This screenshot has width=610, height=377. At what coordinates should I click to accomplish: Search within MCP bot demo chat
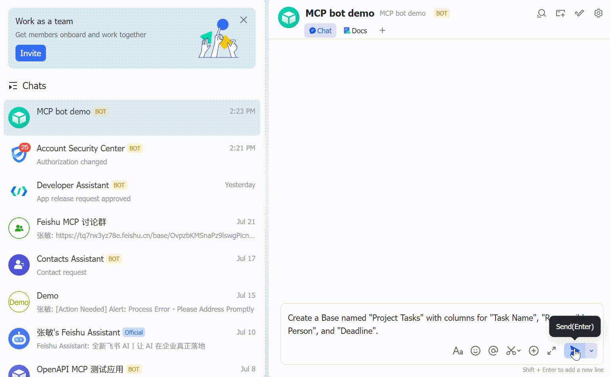tap(541, 13)
